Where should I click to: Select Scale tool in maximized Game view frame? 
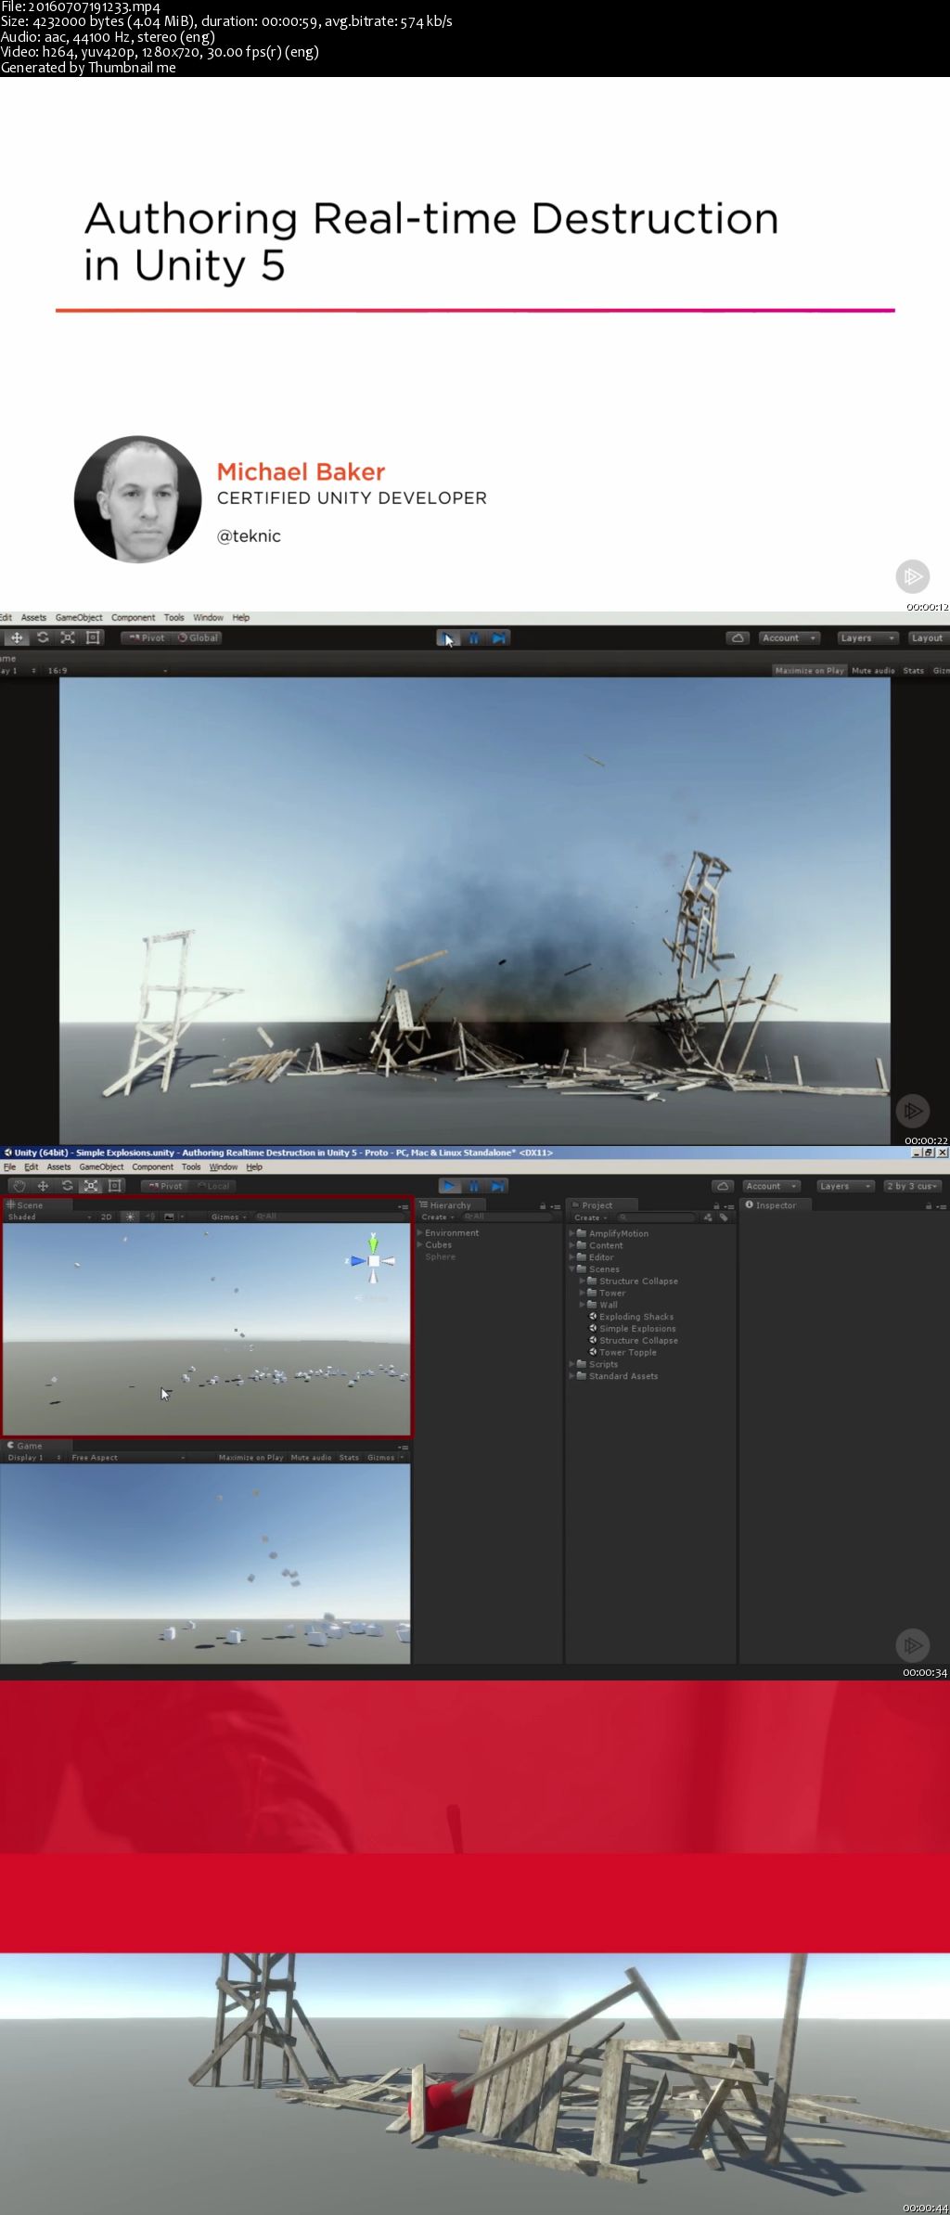point(68,637)
